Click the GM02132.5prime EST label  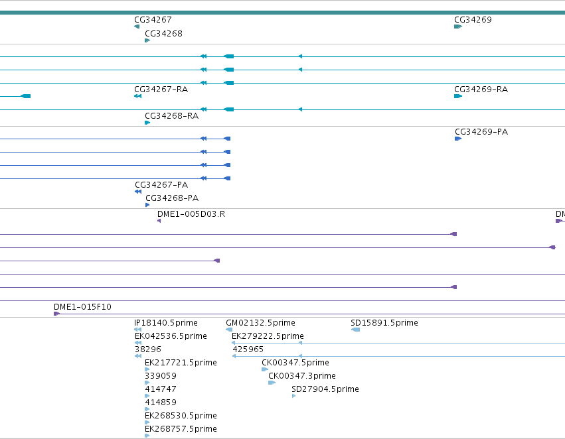[x=260, y=323]
